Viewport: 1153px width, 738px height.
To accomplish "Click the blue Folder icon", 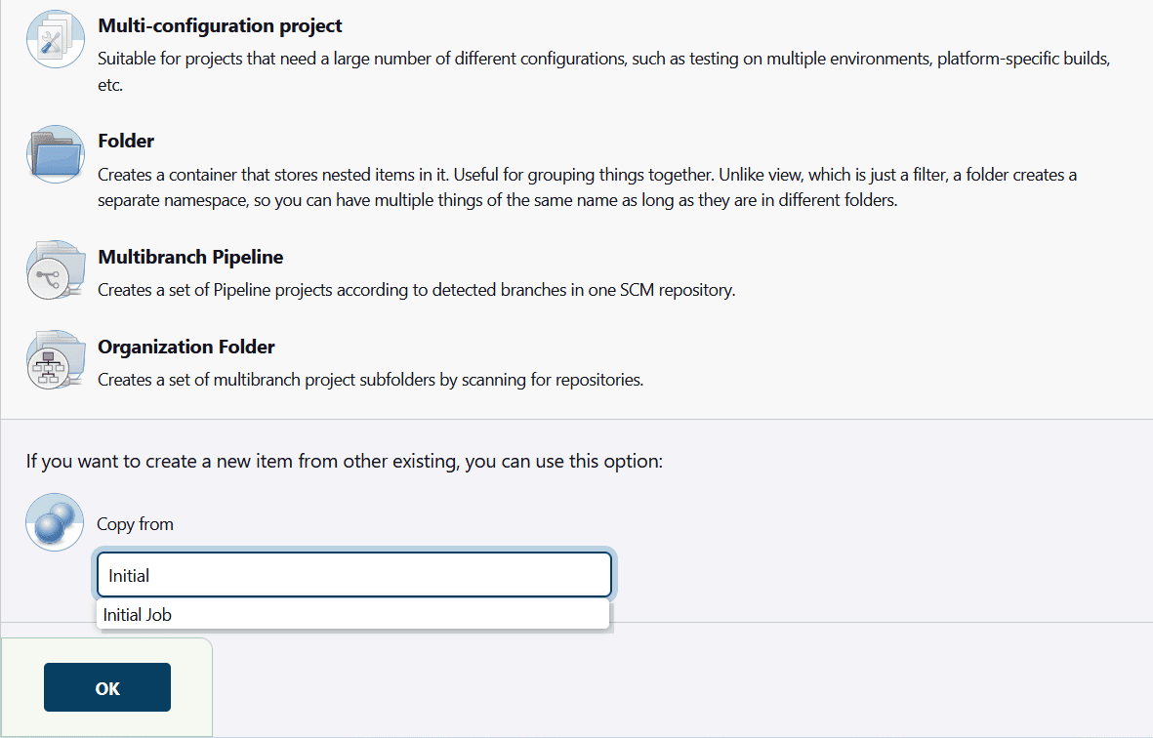I will pos(56,154).
